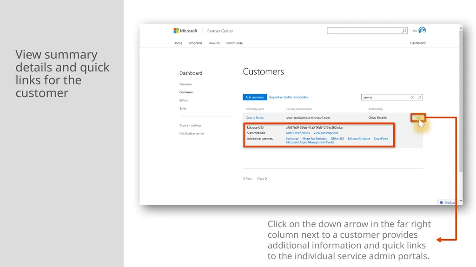The image size is (476, 267).
Task: Click View subscriptions link
Action: point(326,133)
